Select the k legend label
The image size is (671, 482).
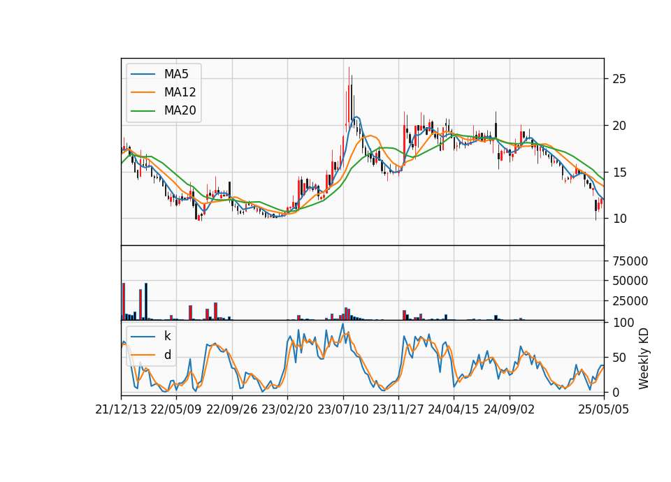167,336
